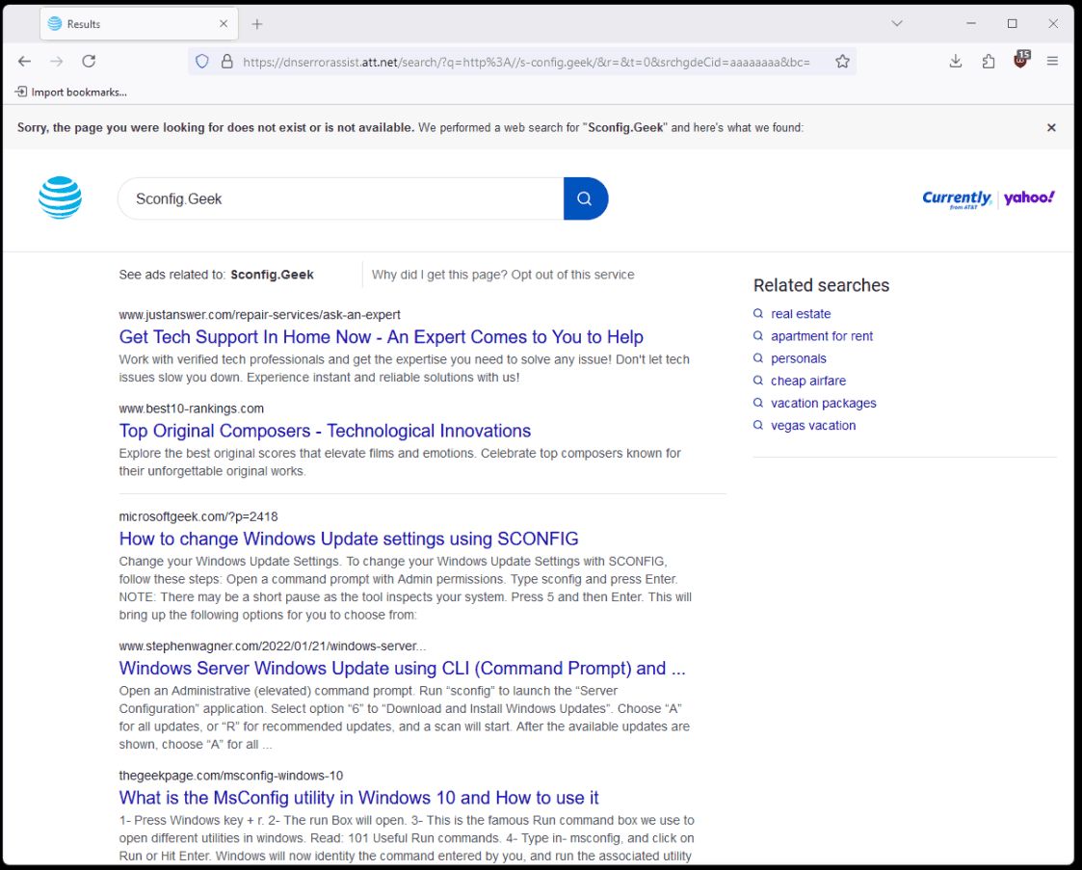The image size is (1082, 870).
Task: Close the Results tab
Action: [x=224, y=23]
